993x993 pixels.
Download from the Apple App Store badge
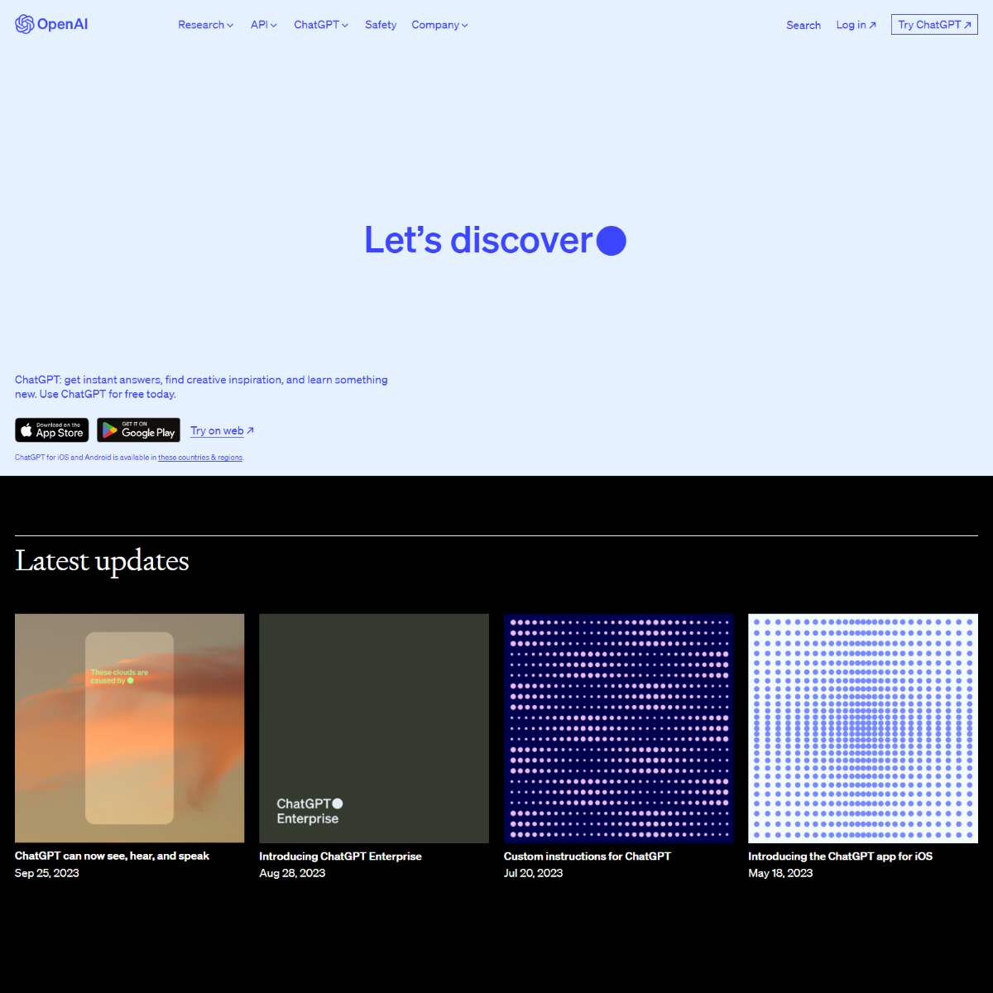(x=51, y=430)
